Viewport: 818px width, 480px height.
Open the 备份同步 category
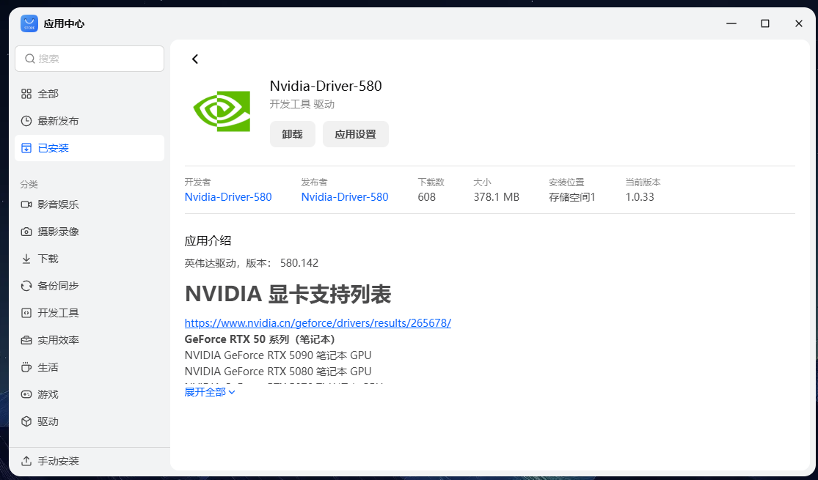pos(90,286)
